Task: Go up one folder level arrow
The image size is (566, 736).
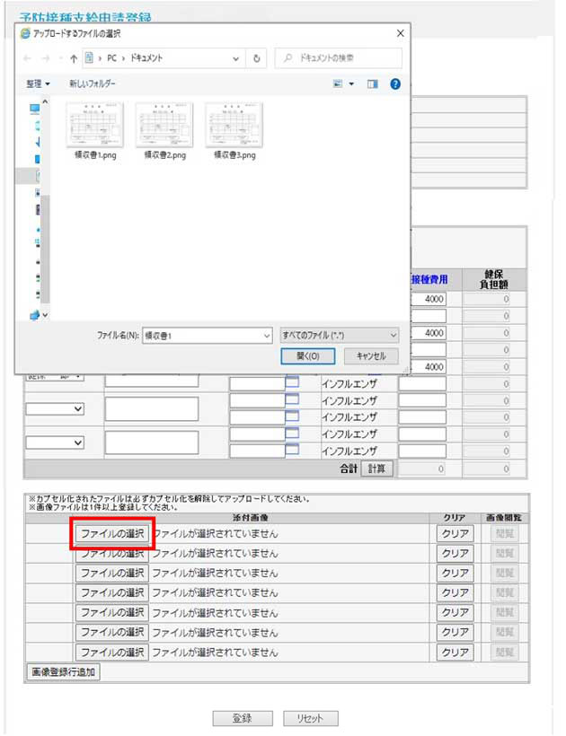Action: 74,58
